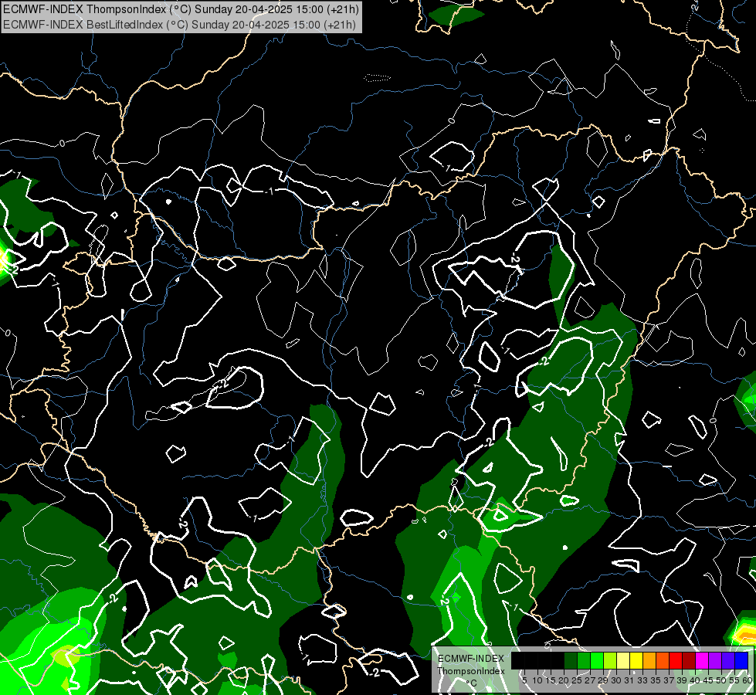Pick the dark red legend swatch (39–40)
This screenshot has width=756, height=695.
(689, 660)
